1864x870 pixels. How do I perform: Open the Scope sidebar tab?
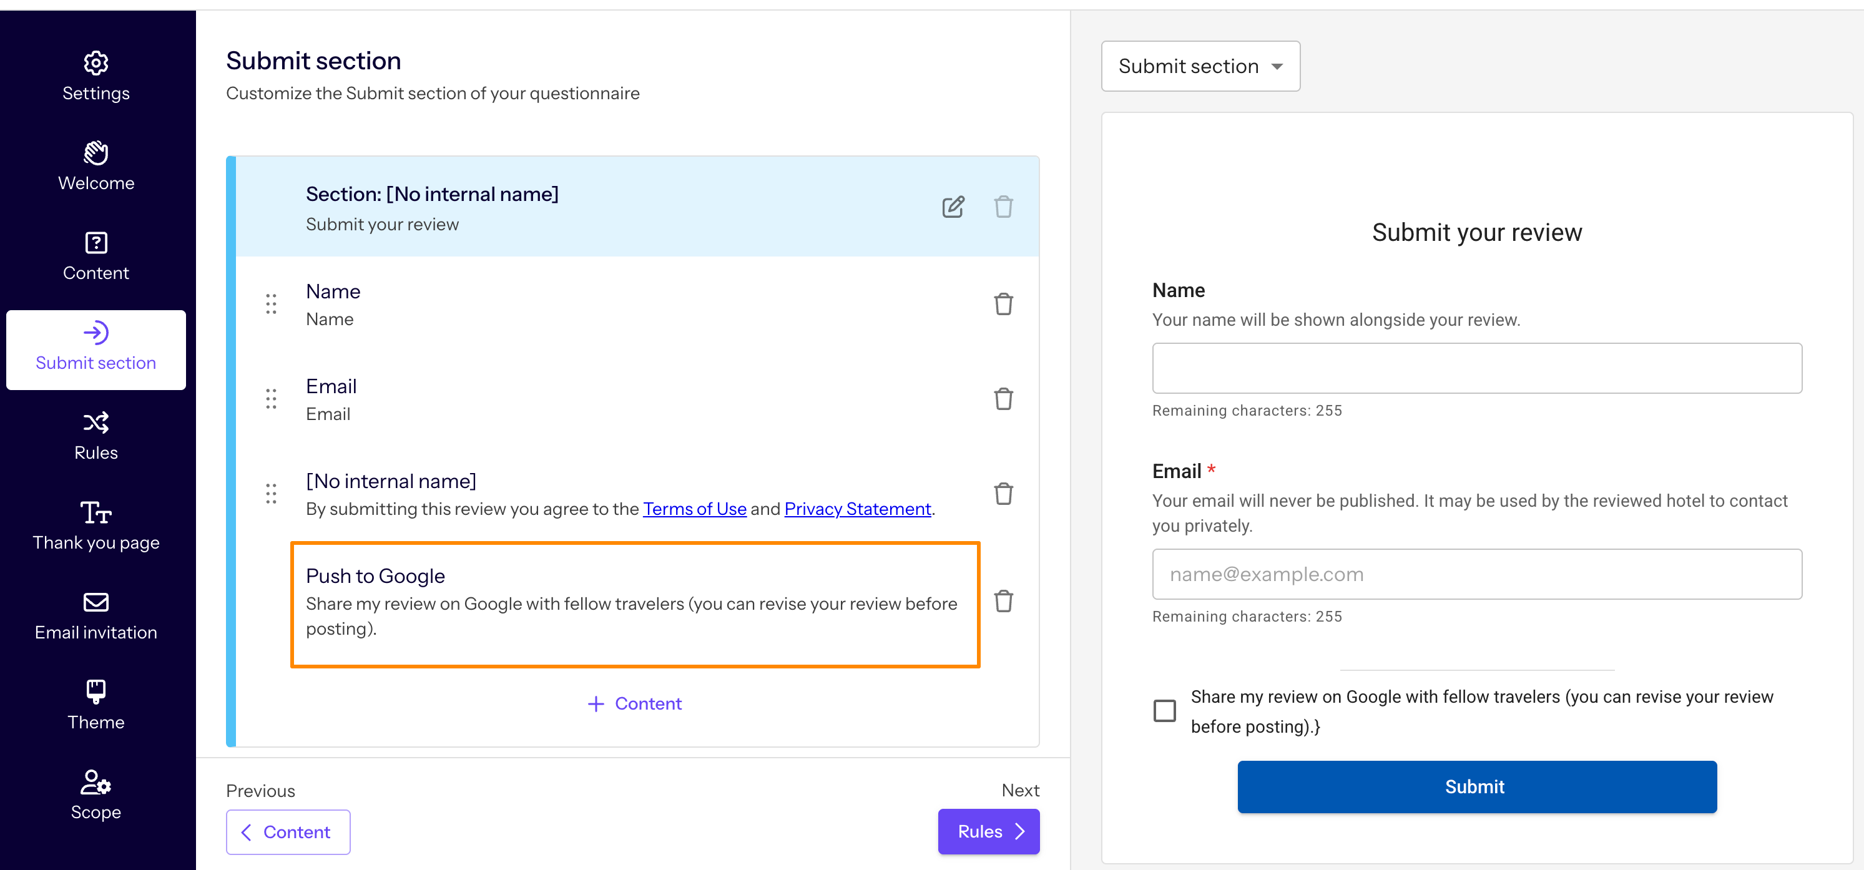pos(96,794)
